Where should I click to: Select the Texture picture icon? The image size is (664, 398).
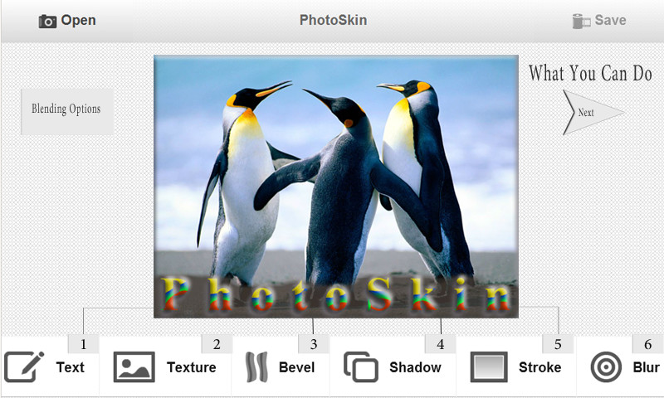(134, 366)
